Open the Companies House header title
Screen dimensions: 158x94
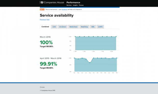(54, 2)
